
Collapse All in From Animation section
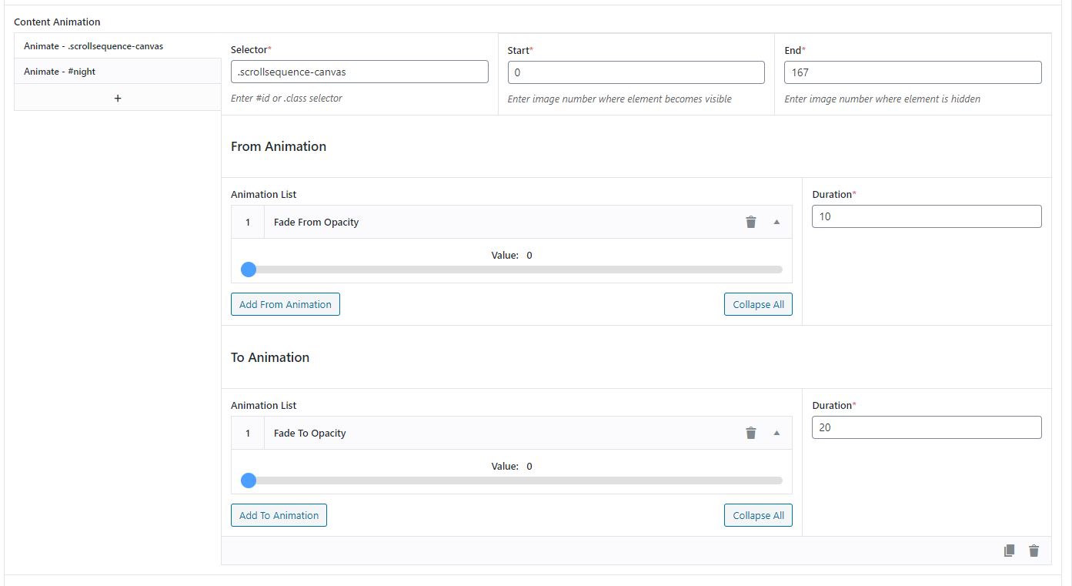(758, 304)
